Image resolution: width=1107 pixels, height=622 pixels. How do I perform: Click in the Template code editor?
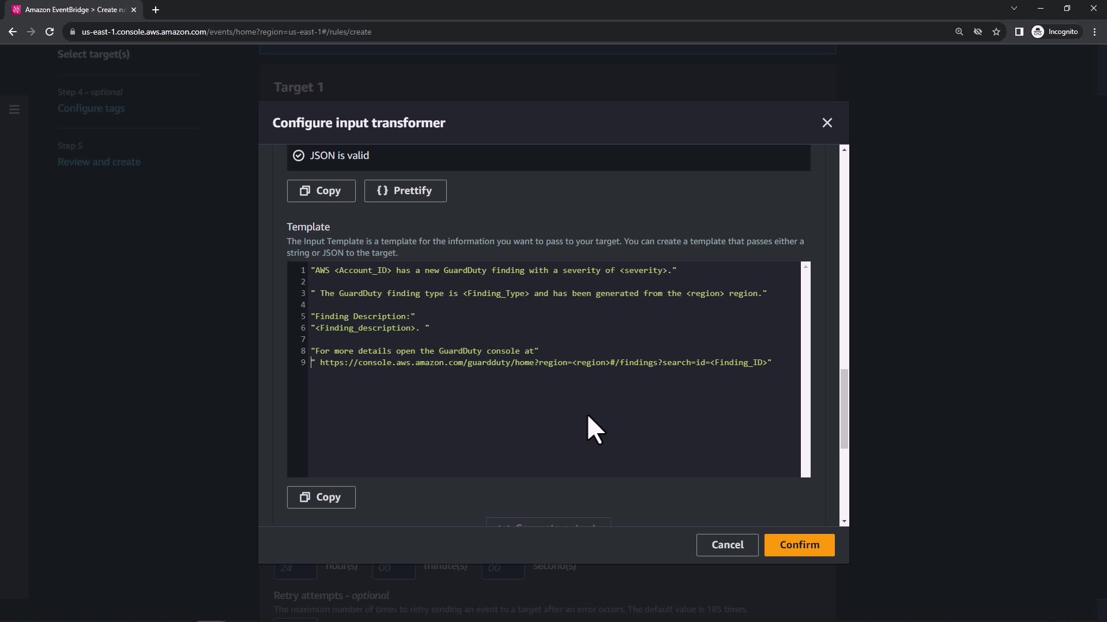pos(553,415)
